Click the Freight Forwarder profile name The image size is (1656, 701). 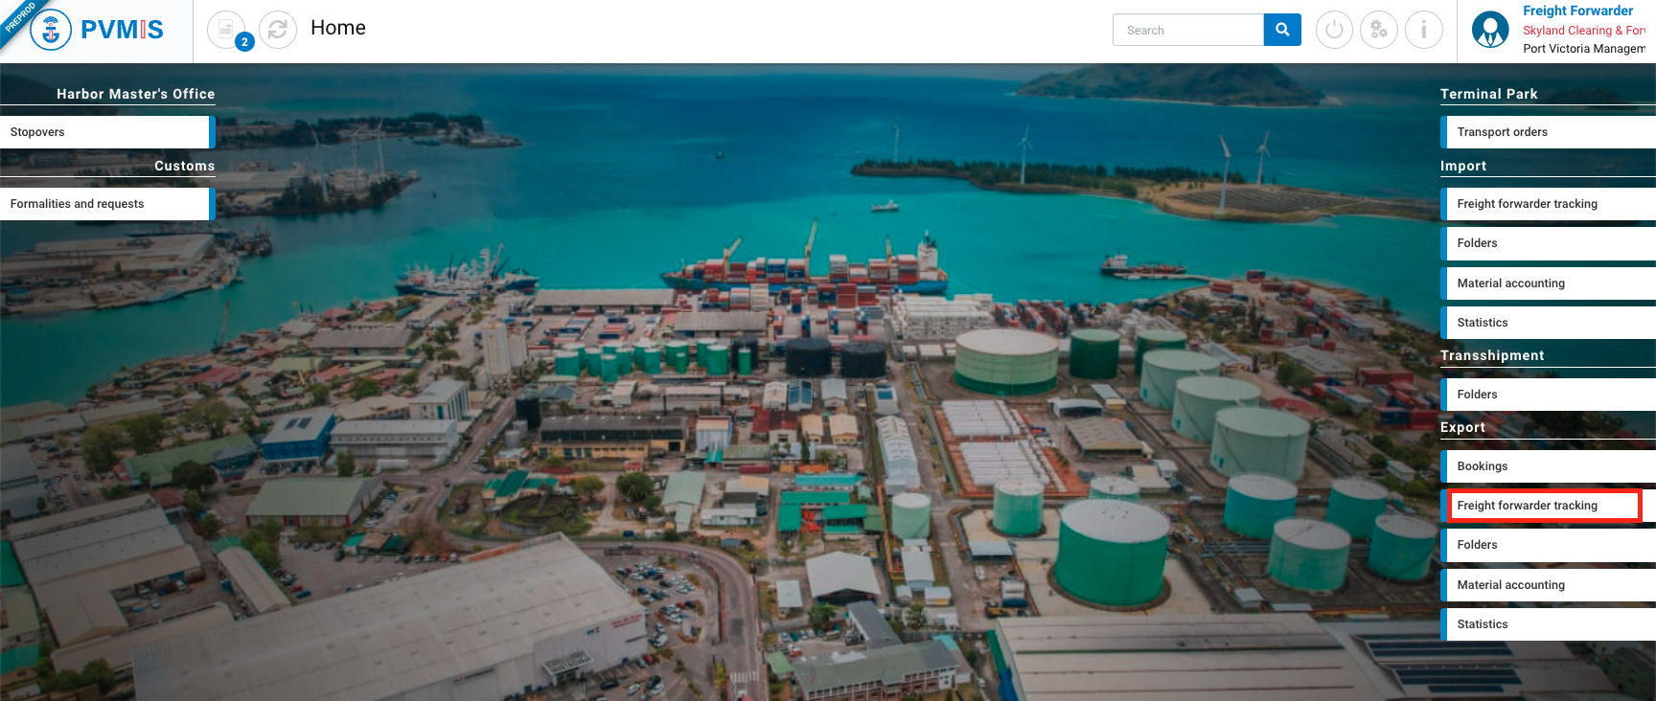point(1577,11)
